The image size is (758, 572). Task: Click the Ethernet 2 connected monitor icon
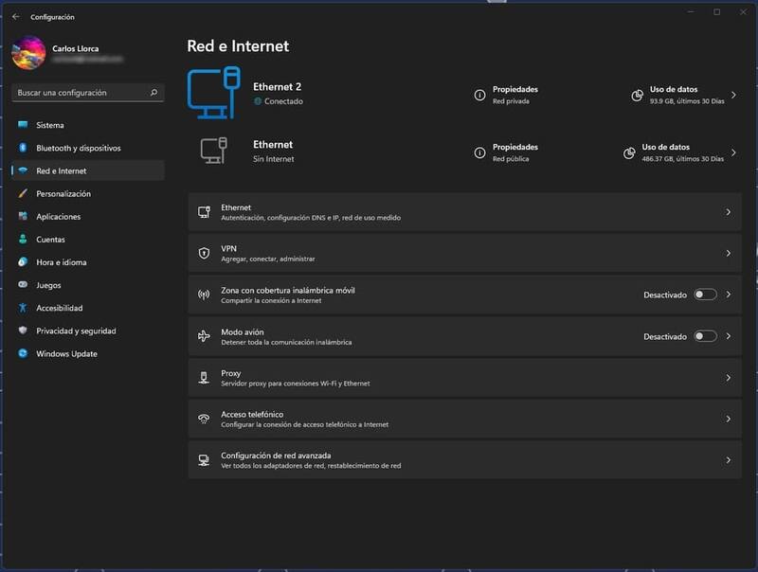(x=214, y=93)
